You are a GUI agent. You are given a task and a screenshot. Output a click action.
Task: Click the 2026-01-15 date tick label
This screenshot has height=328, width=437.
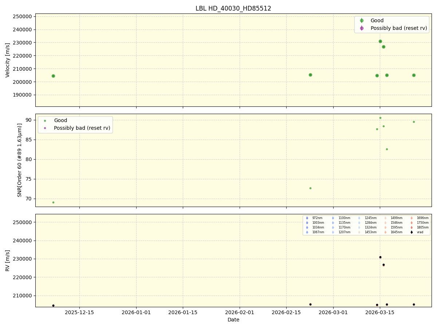tap(183, 312)
